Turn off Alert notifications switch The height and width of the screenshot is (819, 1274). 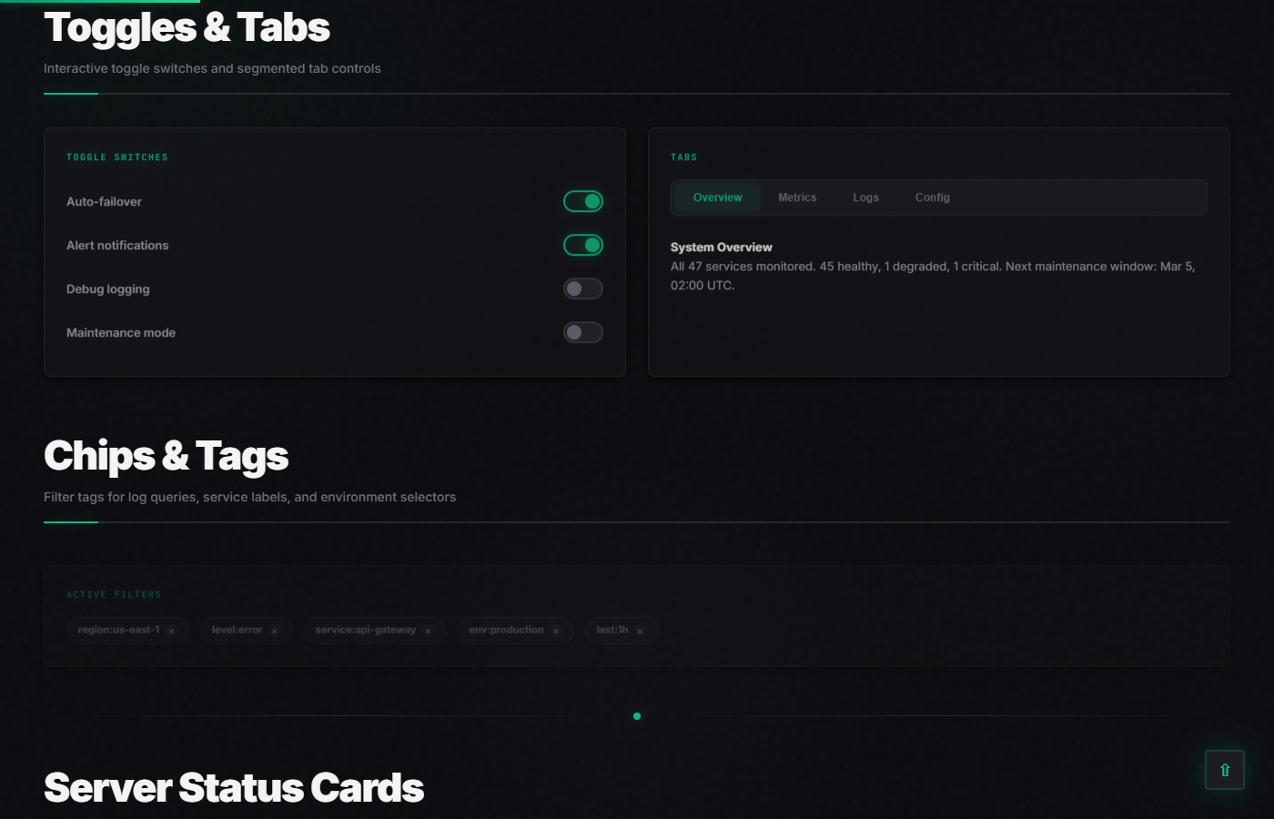[x=583, y=245]
